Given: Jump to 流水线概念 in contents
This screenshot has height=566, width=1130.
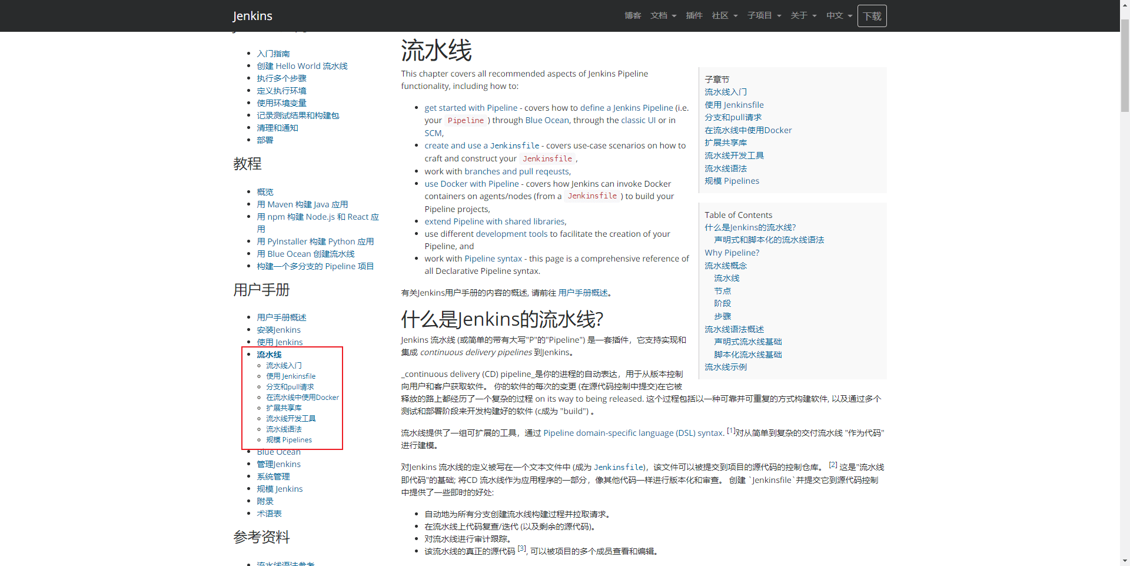Looking at the screenshot, I should pyautogui.click(x=726, y=266).
